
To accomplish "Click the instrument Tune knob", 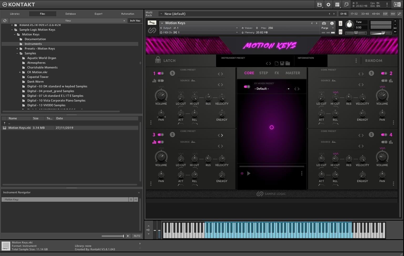I will coord(349,25).
